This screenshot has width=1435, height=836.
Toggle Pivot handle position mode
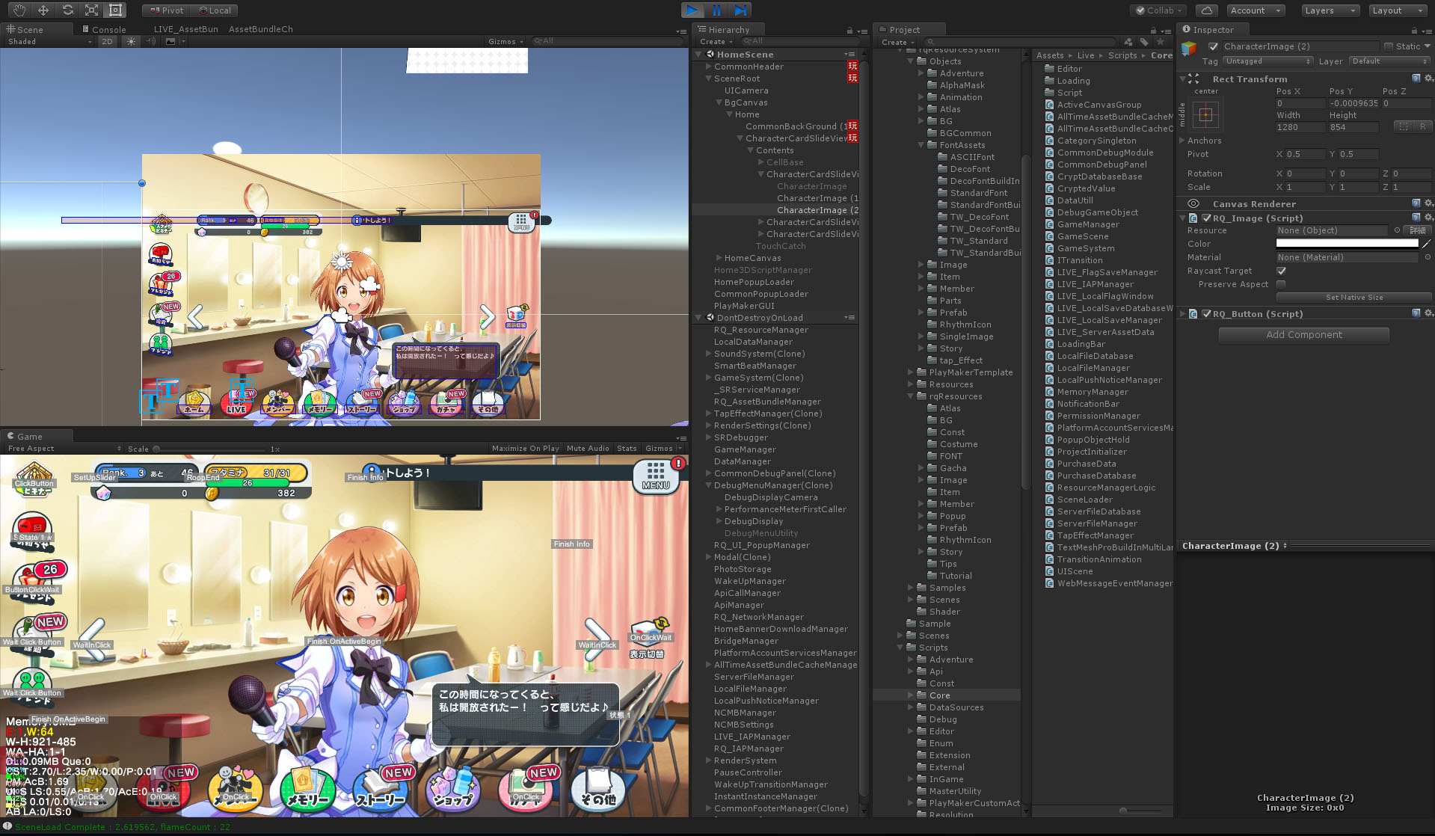pyautogui.click(x=166, y=10)
